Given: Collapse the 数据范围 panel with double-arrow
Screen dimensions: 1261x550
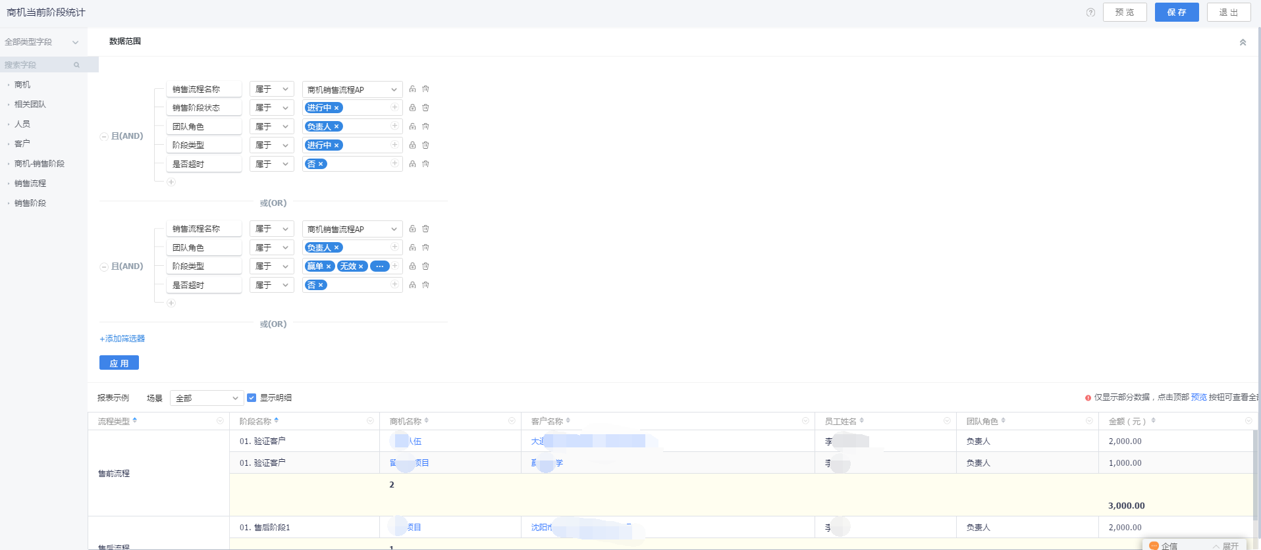Looking at the screenshot, I should tap(1243, 42).
